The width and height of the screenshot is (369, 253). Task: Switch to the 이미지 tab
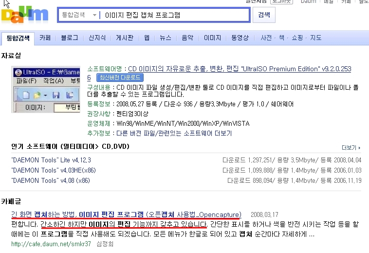[212, 38]
